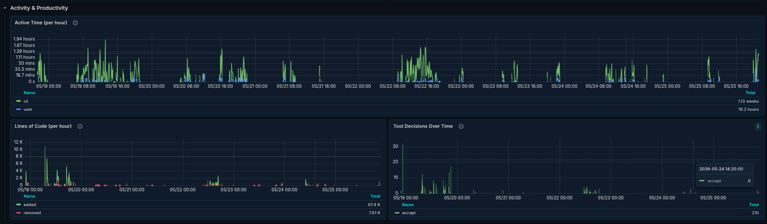The image size is (767, 224).
Task: Collapse the Activity & Productivity row
Action: click(5, 8)
